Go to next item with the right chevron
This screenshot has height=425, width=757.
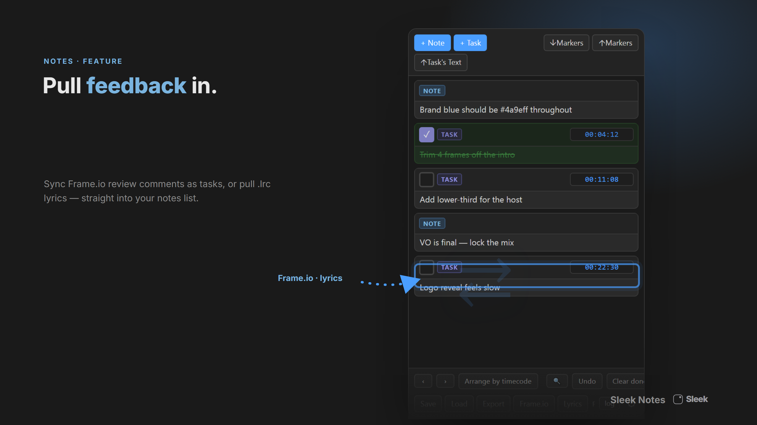coord(445,381)
